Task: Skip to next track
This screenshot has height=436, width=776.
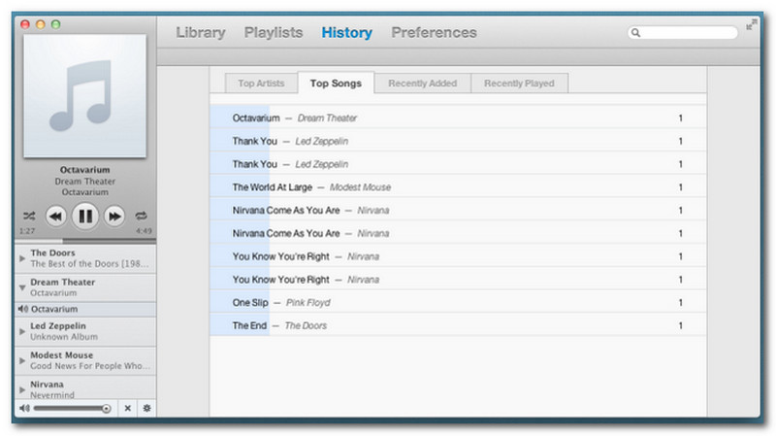Action: click(114, 217)
